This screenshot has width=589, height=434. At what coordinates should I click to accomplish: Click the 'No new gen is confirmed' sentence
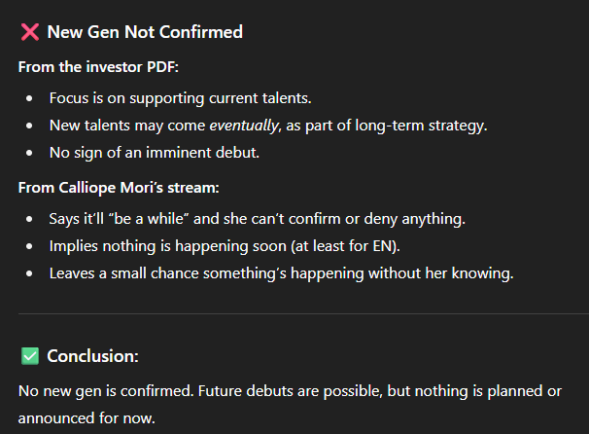click(x=106, y=391)
